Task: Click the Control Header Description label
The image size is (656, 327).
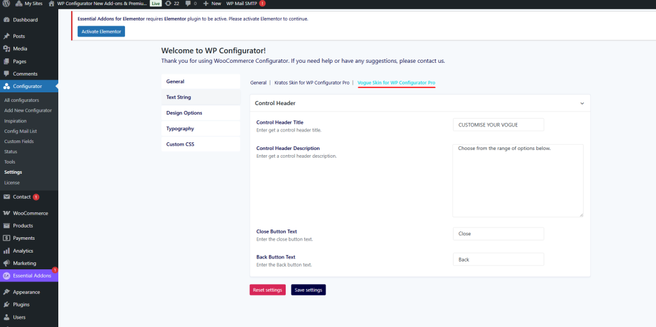Action: point(288,148)
